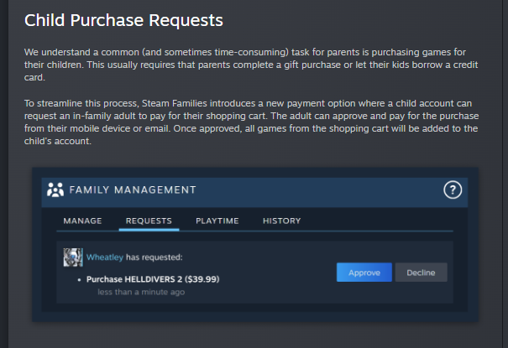
Task: Open Wheatley's avatar thumbnail
Action: (x=73, y=257)
